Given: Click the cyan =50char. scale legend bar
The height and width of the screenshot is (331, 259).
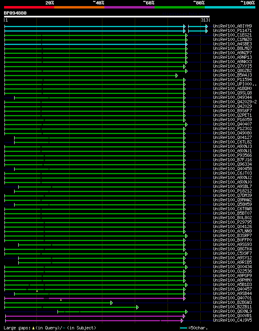Looking at the screenshot, I should 183,328.
